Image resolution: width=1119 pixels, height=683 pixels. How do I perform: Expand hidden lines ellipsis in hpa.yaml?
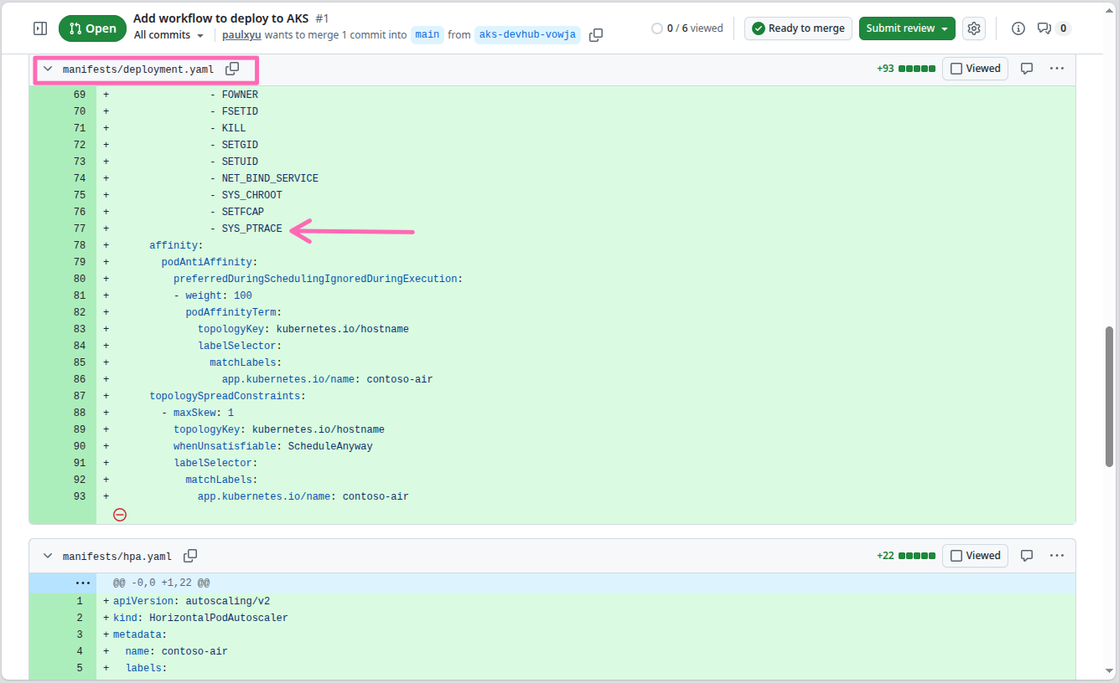82,583
